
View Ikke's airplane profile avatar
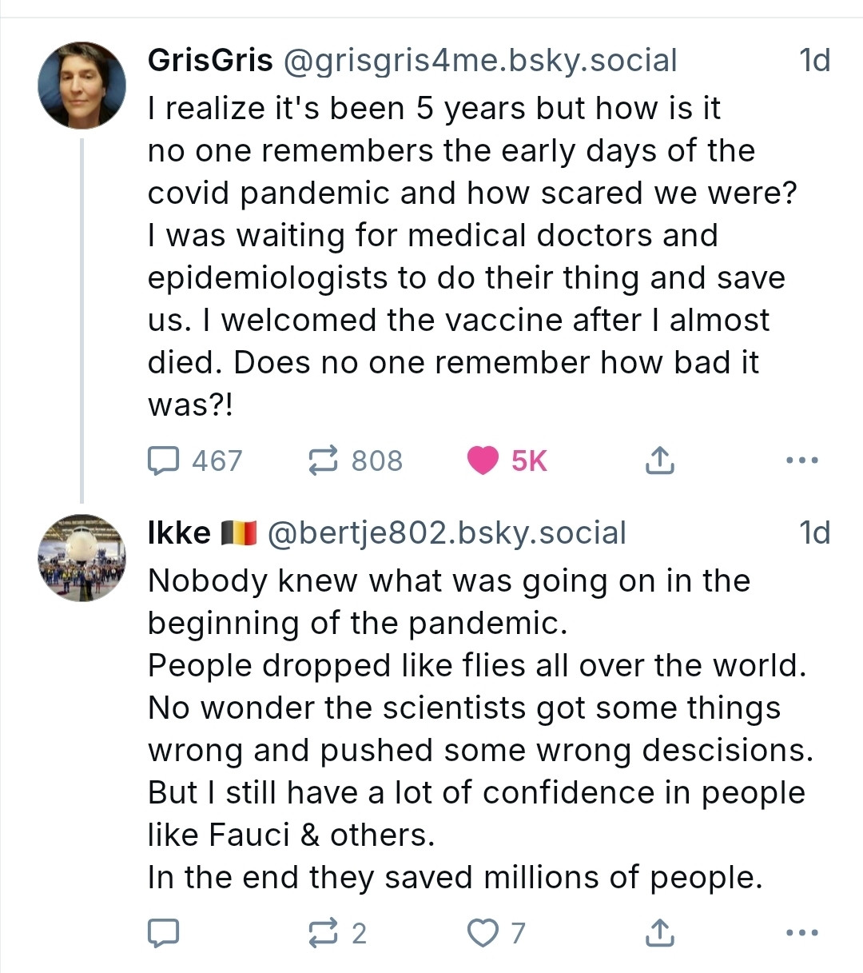click(82, 557)
